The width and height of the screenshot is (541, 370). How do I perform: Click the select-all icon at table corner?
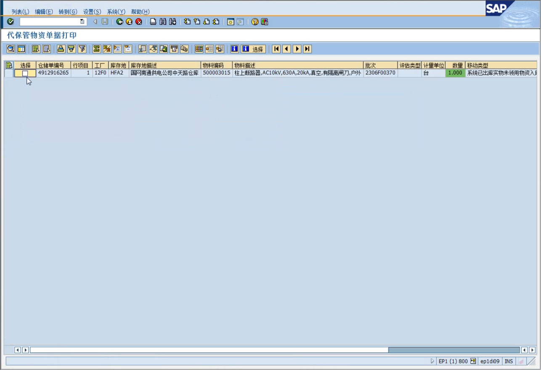pos(9,65)
